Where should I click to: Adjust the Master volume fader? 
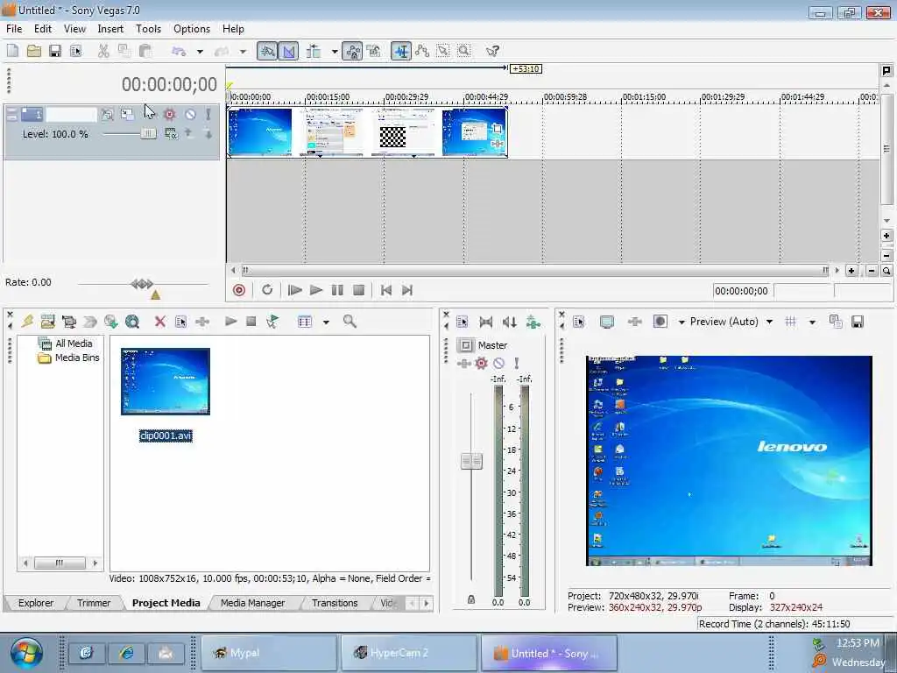click(x=471, y=461)
